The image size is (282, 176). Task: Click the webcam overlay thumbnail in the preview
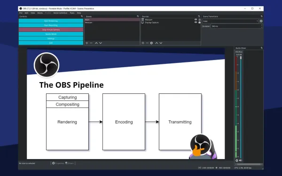pyautogui.click(x=203, y=146)
